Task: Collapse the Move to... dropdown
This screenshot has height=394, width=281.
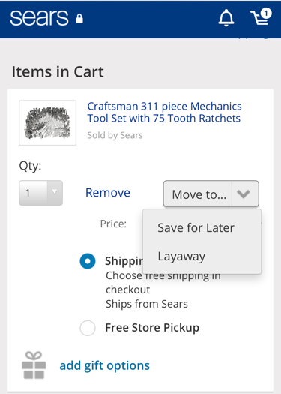Action: 211,194
